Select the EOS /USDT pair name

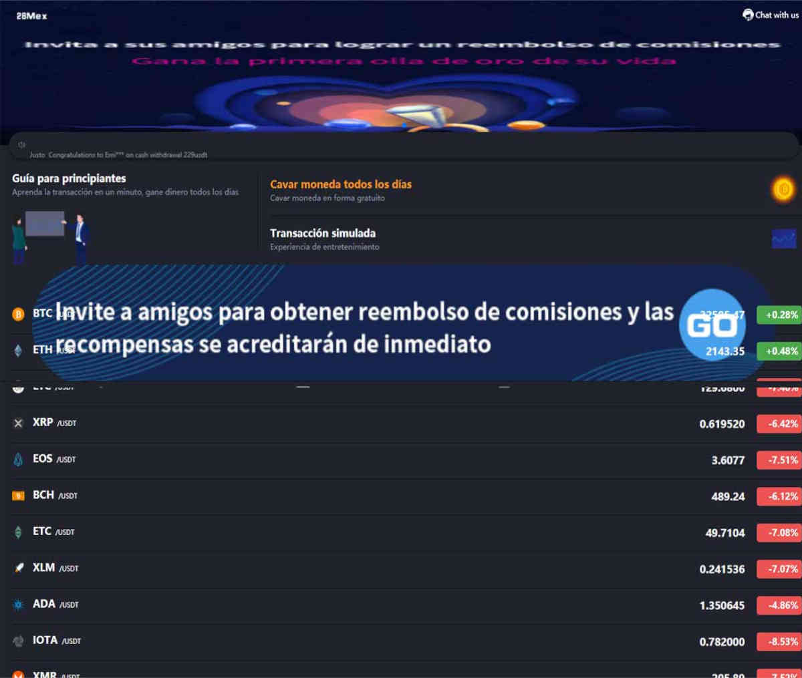click(54, 459)
